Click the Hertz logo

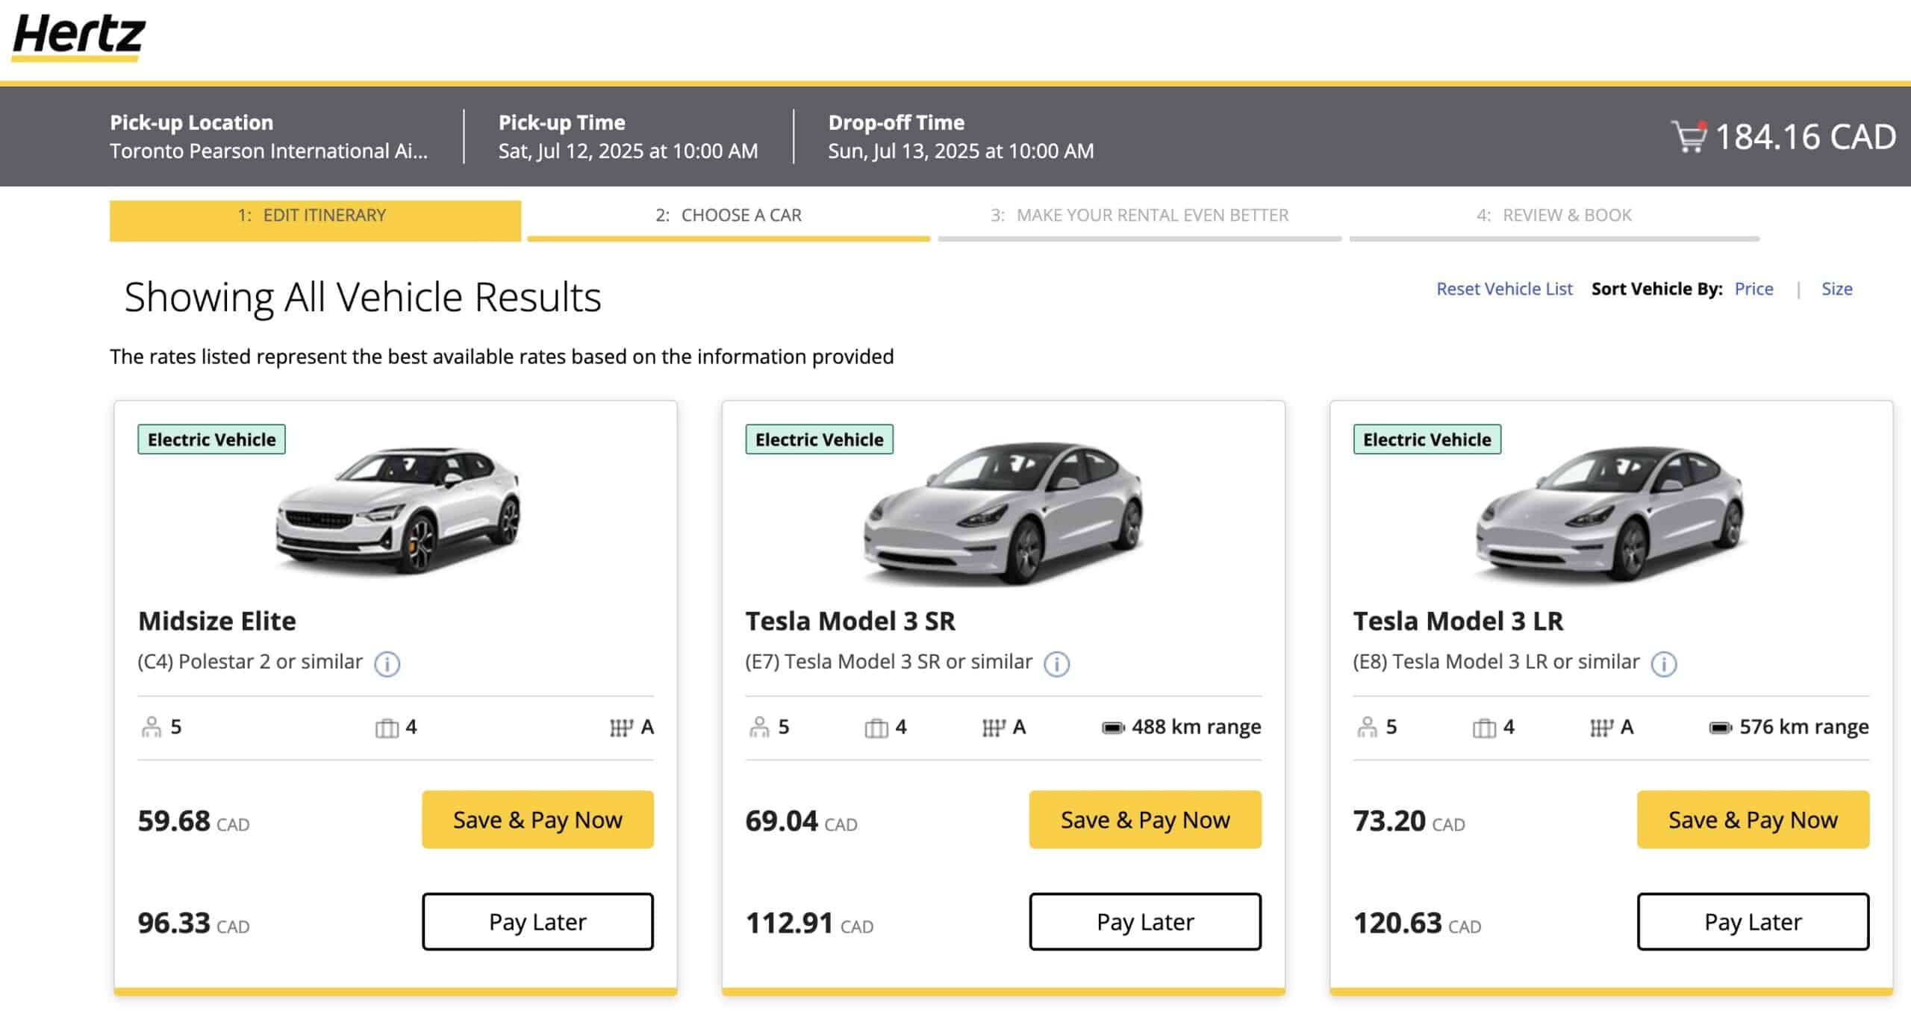[x=78, y=36]
